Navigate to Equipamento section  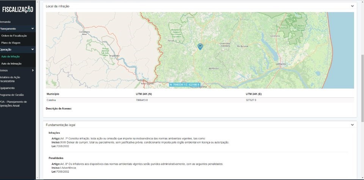click(8, 88)
